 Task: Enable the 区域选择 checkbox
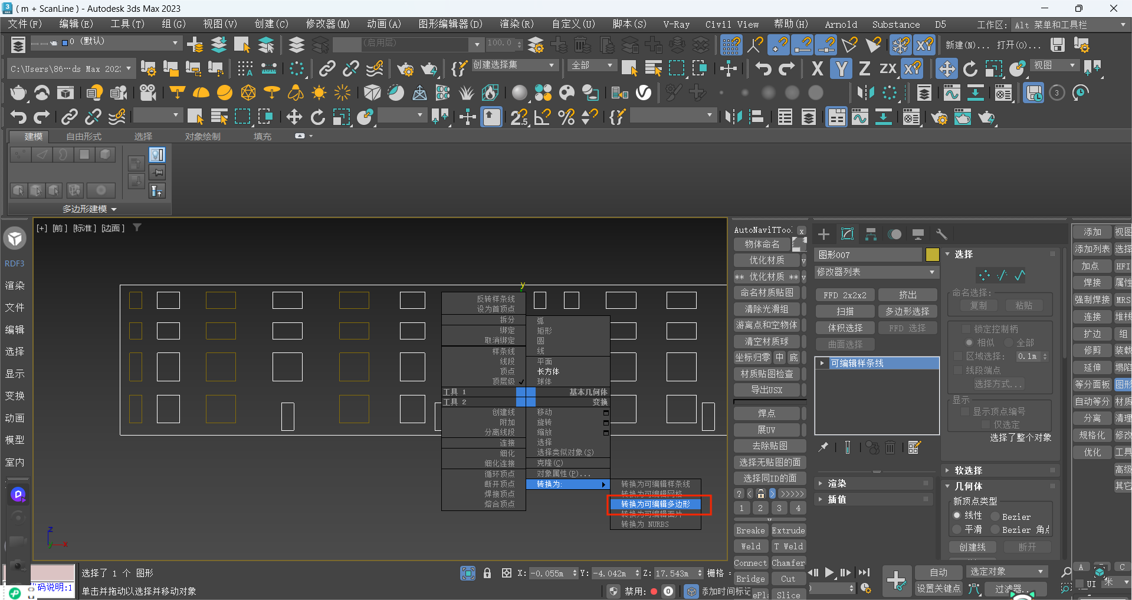point(958,356)
